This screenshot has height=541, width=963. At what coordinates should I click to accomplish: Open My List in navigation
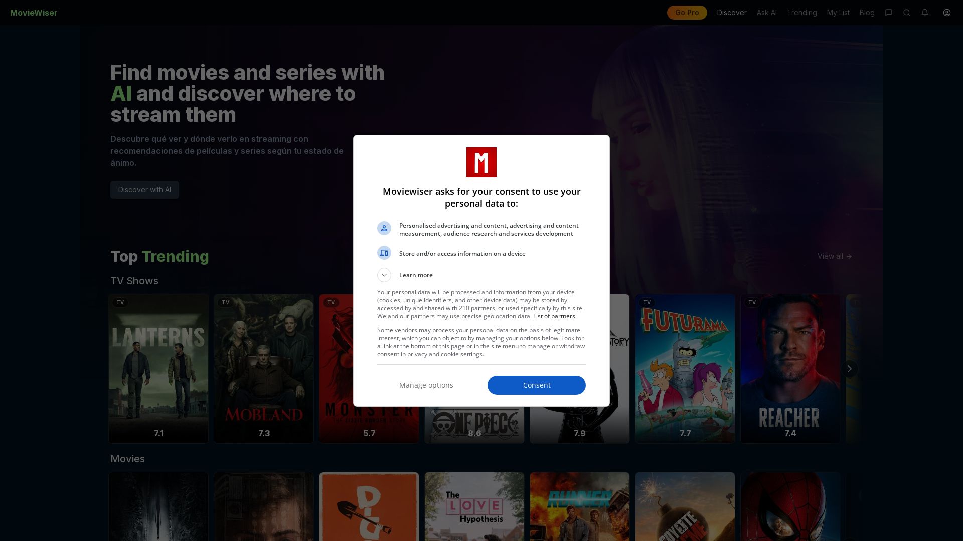click(838, 13)
